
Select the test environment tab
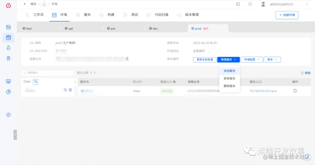pos(27,29)
